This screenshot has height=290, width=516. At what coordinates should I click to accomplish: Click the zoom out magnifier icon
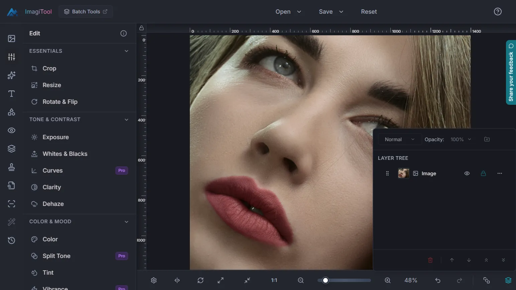(x=301, y=280)
